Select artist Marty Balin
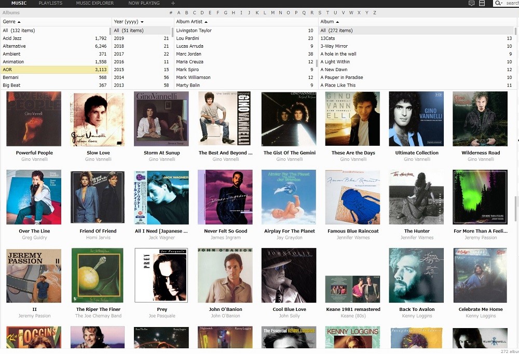This screenshot has width=519, height=354. click(x=244, y=85)
